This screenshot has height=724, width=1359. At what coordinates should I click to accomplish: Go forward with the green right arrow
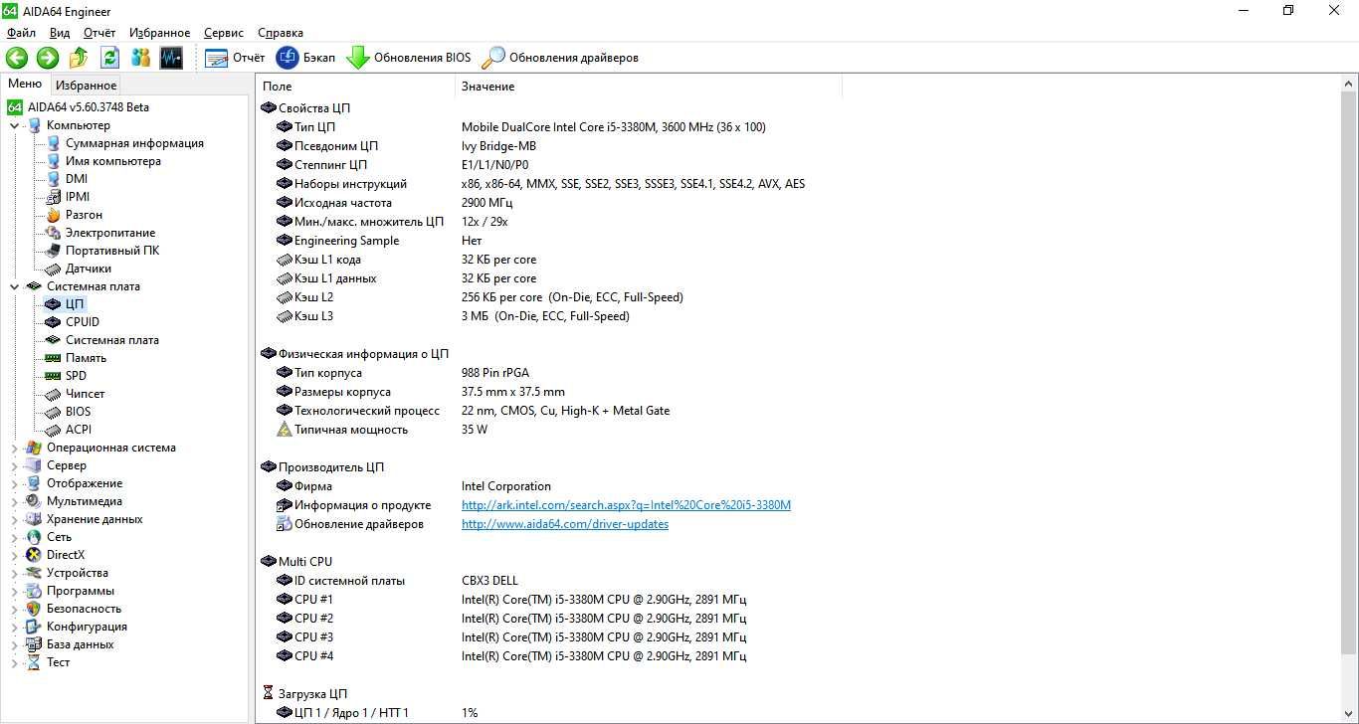48,58
